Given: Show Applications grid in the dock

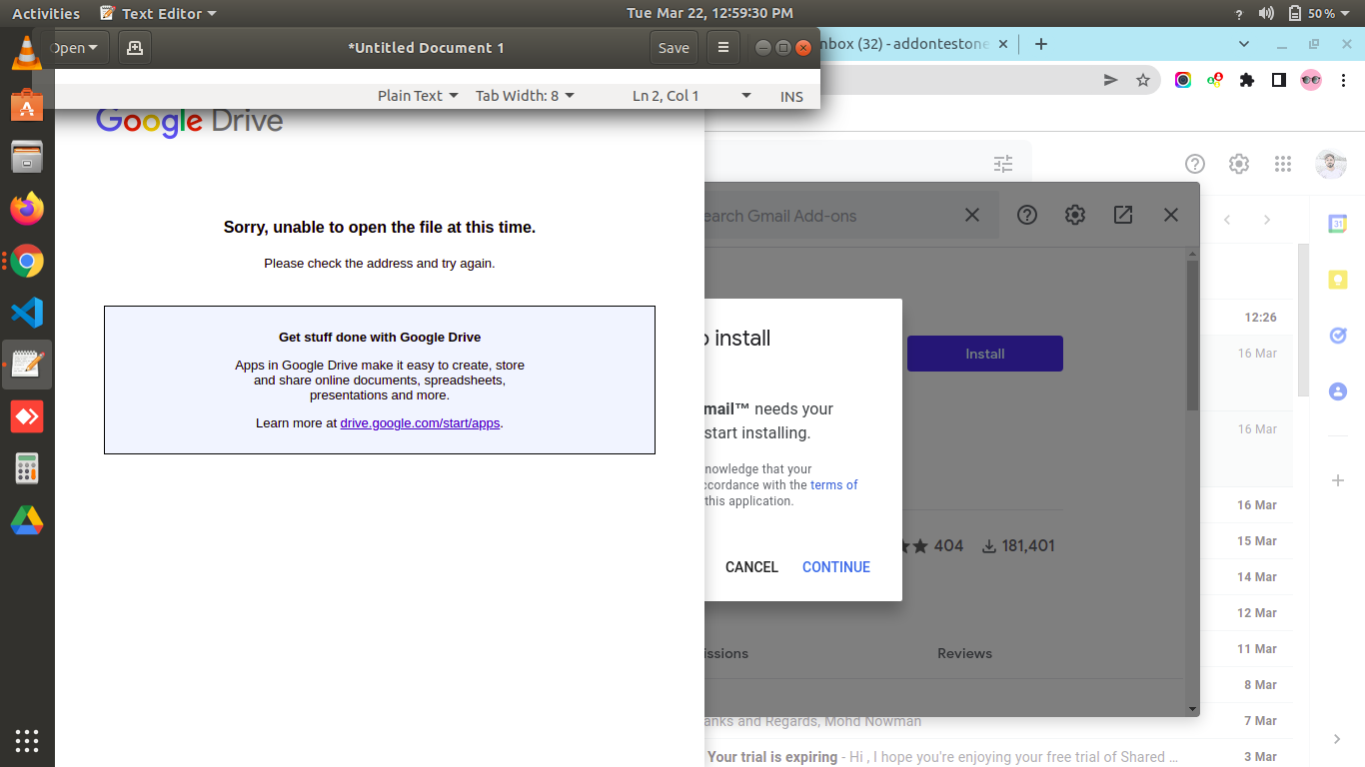Looking at the screenshot, I should click(27, 740).
